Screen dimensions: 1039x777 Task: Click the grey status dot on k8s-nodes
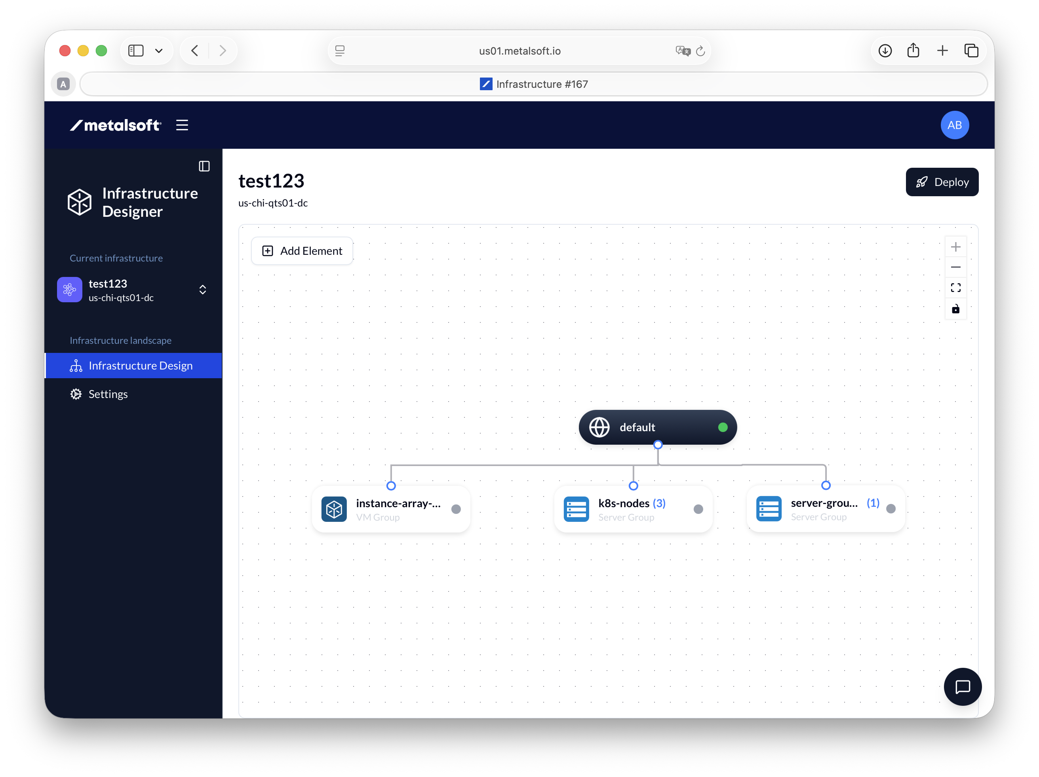pyautogui.click(x=698, y=509)
